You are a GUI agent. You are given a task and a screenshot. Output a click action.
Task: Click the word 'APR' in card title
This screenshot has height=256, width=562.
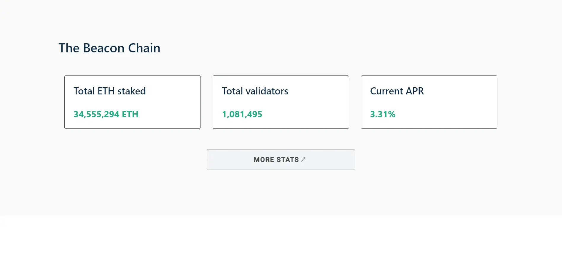pos(415,91)
